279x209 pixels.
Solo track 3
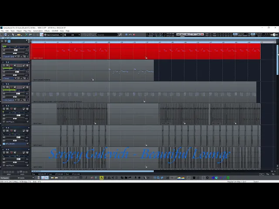pos(4,87)
